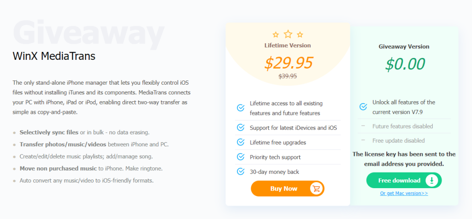472x219 pixels.
Task: Click the $29.95 lifetime price
Action: [289, 63]
